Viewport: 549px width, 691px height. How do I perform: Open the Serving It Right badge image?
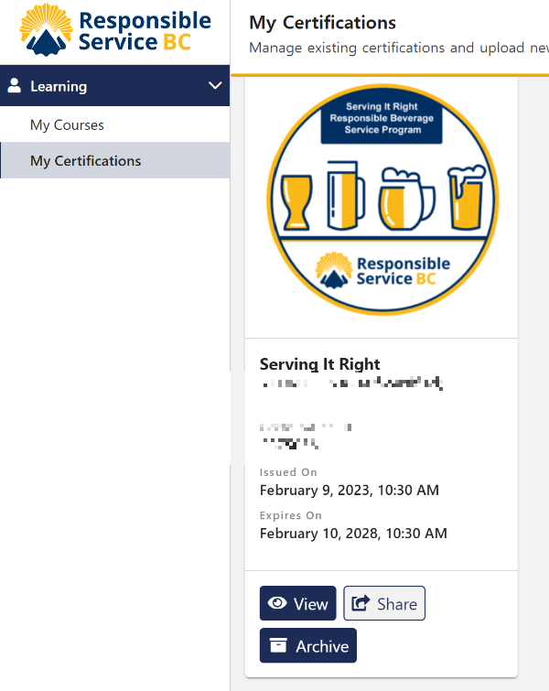click(382, 200)
